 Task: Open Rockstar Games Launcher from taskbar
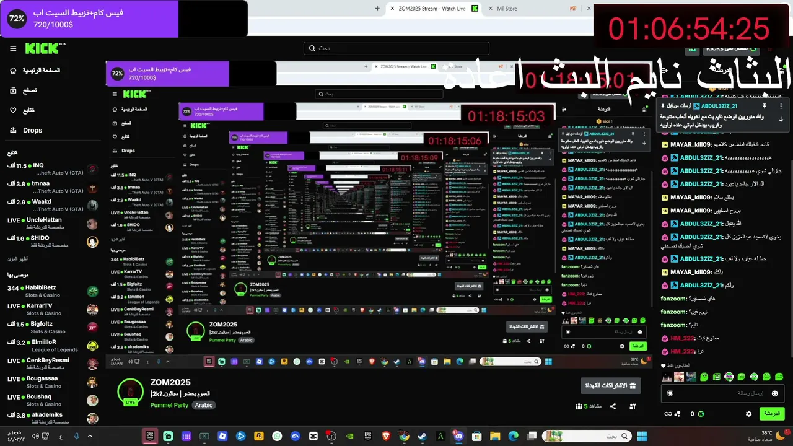click(259, 436)
